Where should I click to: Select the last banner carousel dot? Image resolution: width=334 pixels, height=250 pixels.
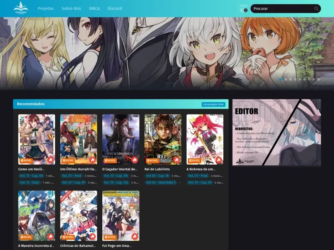[x=319, y=79]
